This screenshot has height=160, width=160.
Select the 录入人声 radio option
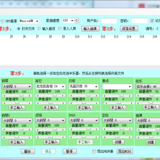pyautogui.click(x=60, y=29)
